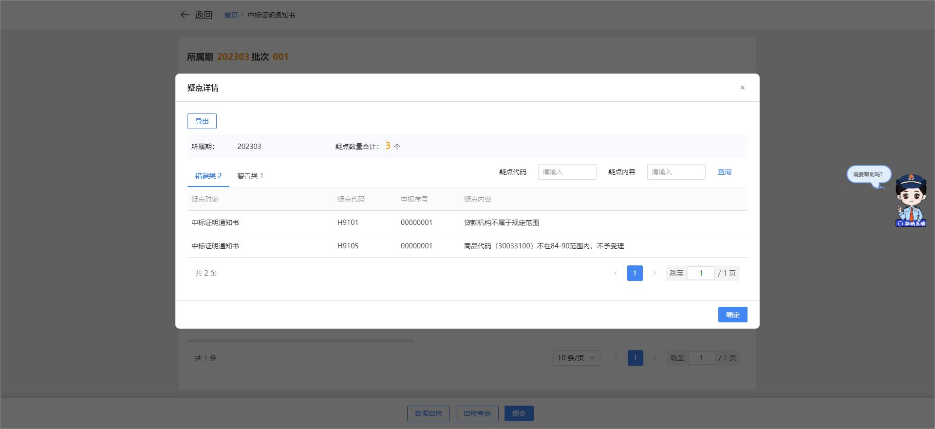935x429 pixels.
Task: Open the tax assistant mascot icon
Action: click(910, 201)
